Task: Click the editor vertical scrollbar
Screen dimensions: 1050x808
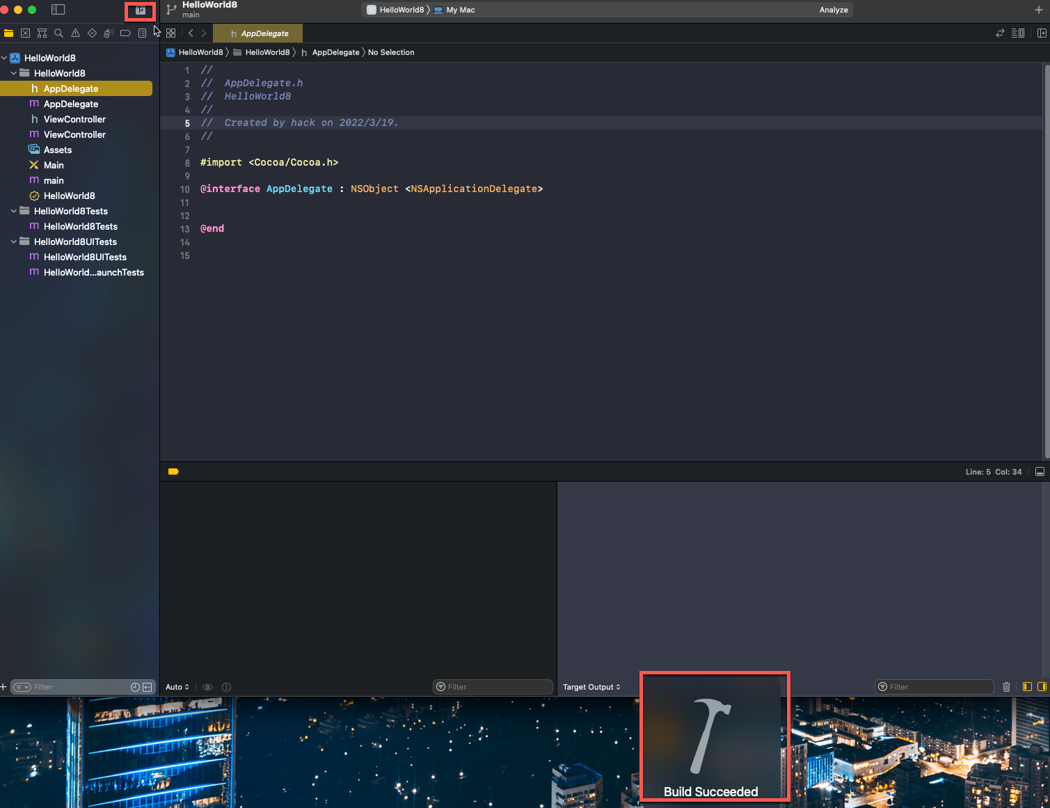Action: [1046, 262]
